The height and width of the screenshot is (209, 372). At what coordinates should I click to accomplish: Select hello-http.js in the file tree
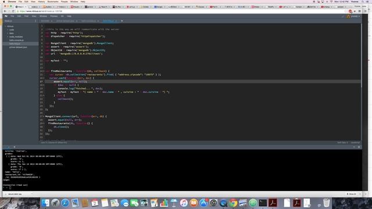coord(15,44)
